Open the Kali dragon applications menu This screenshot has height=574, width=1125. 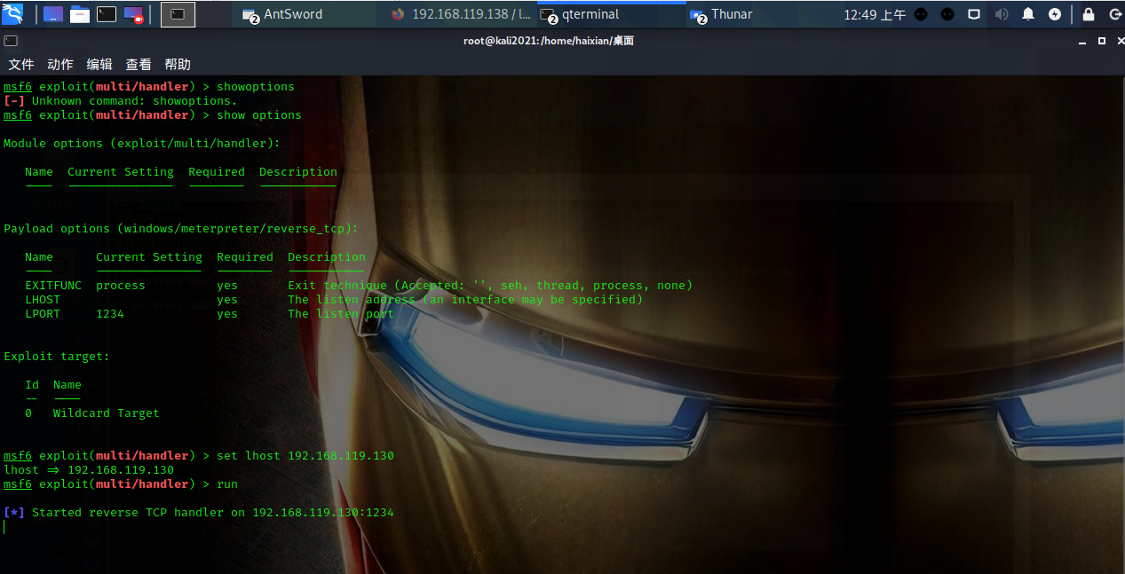tap(12, 14)
